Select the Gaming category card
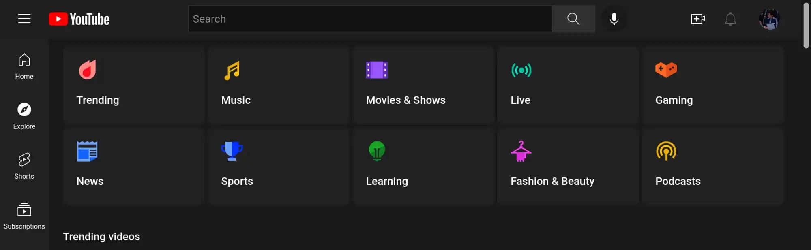Screen dimensions: 811x250 coord(712,85)
